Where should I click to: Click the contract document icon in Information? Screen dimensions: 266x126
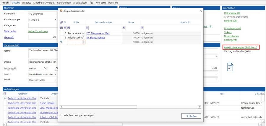click(230, 67)
